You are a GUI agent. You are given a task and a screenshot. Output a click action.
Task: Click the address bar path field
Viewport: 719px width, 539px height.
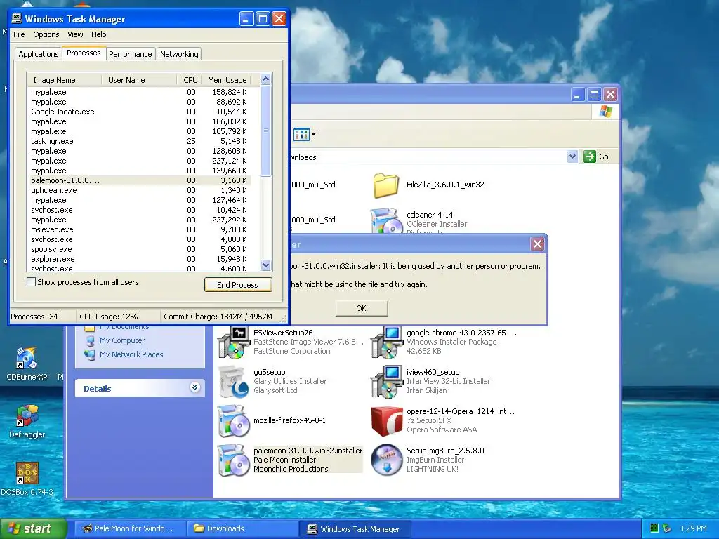tap(428, 157)
